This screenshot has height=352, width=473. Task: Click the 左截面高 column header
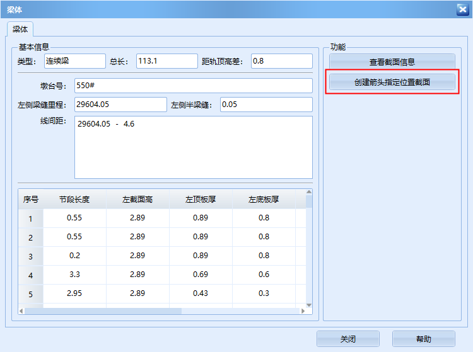137,200
